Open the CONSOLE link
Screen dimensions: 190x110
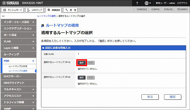pyautogui.click(x=142, y=9)
